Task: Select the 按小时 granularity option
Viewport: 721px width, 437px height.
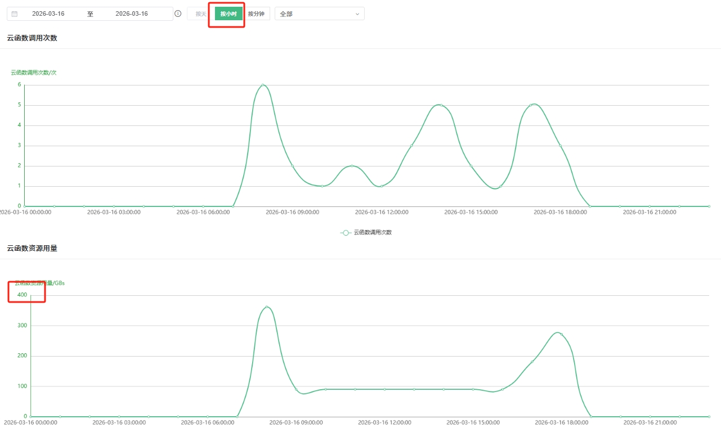Action: tap(229, 14)
